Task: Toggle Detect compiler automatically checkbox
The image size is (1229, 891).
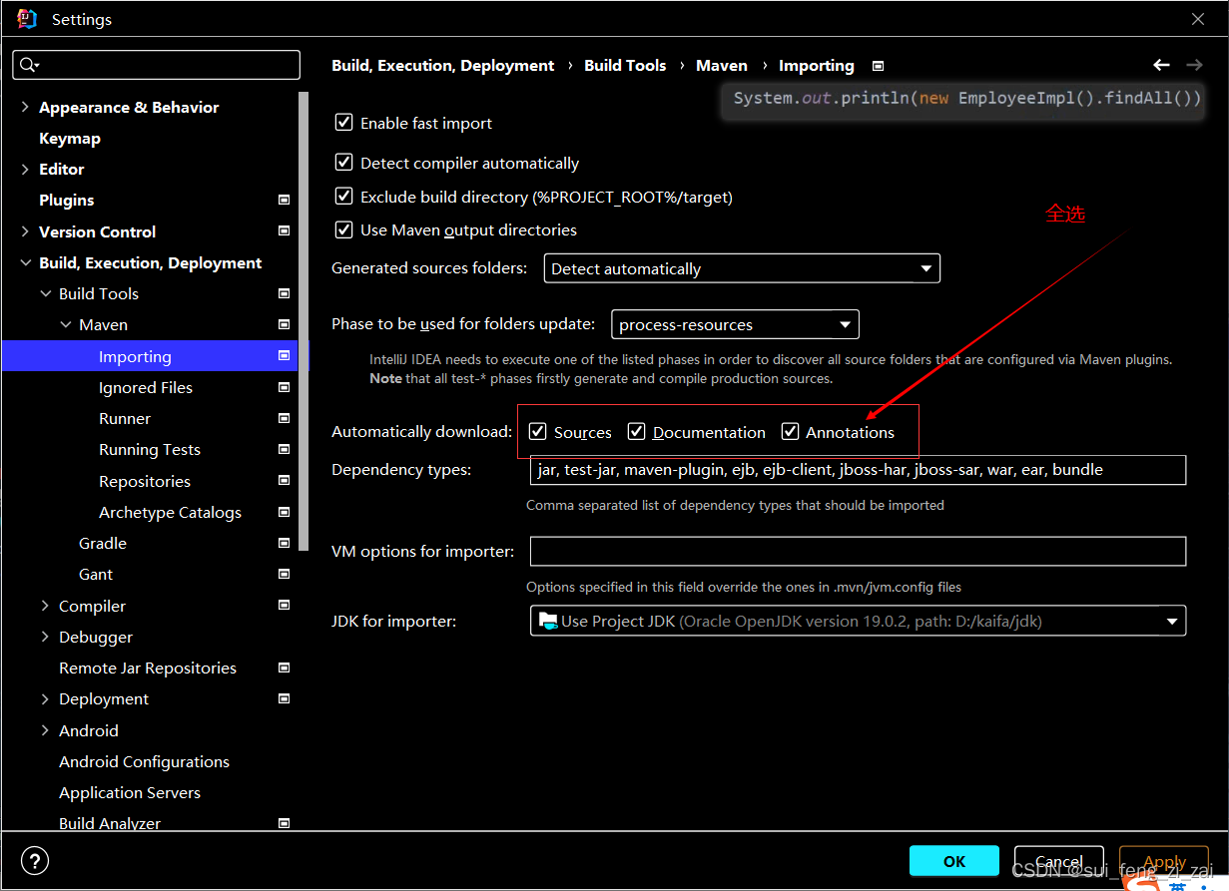Action: pos(343,163)
